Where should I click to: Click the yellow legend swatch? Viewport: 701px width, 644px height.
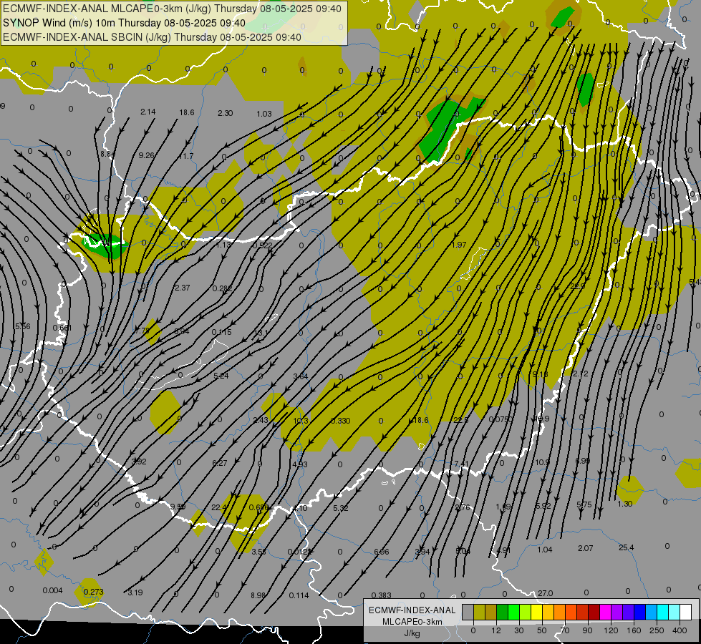[536, 612]
